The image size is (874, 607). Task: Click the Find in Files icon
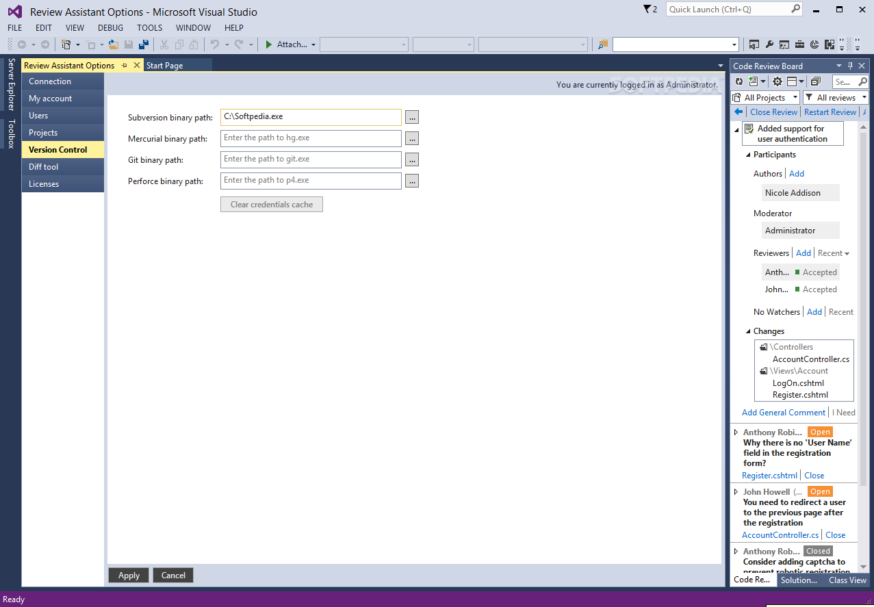click(603, 44)
